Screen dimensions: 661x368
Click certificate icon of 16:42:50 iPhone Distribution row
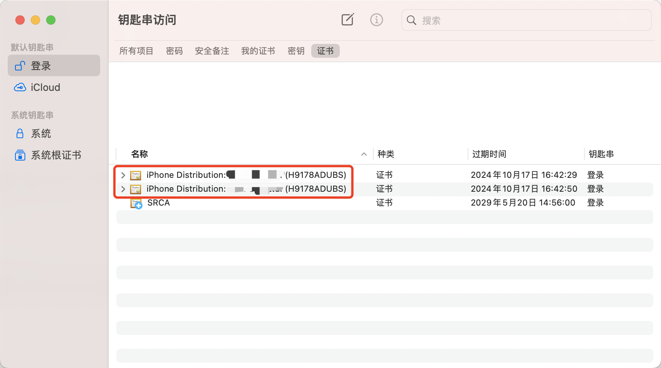[136, 189]
